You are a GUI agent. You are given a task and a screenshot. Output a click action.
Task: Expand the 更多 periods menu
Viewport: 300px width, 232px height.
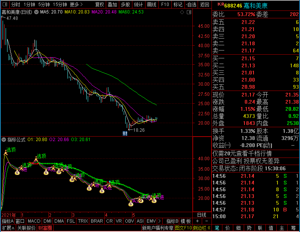tap(76, 4)
